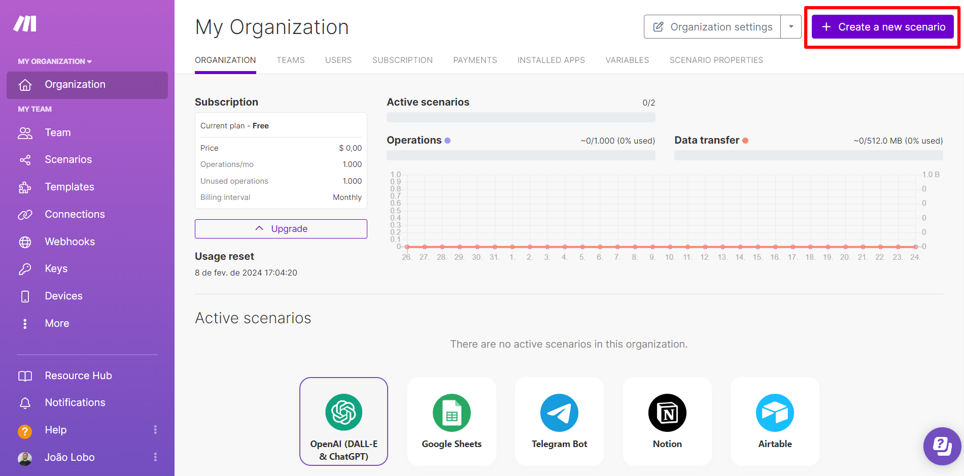The image size is (964, 476).
Task: Switch to the TEAMS tab
Action: 291,60
